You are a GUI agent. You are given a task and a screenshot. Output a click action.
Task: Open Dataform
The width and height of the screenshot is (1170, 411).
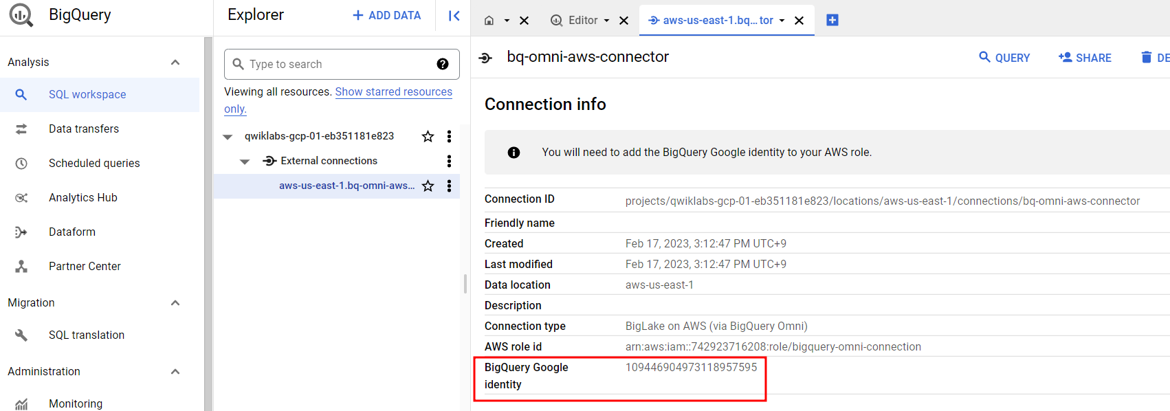click(72, 232)
